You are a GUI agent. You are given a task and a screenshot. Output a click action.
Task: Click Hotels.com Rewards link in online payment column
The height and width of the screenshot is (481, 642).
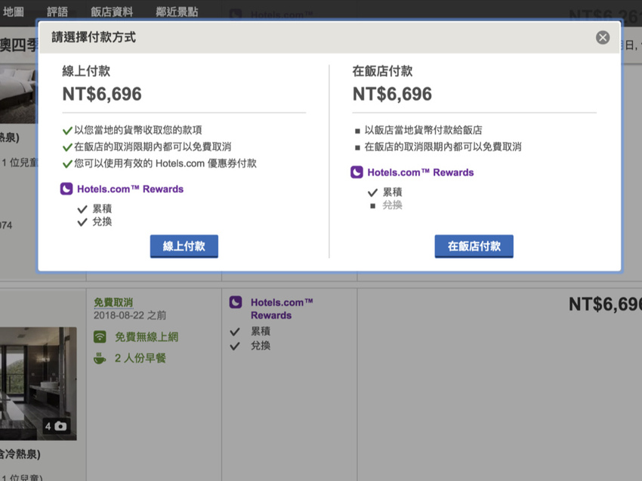130,189
